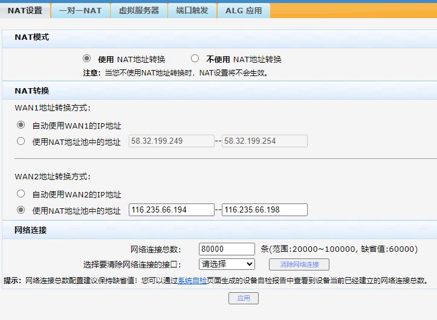
Task: Click the 注意 note about NAT设置将不会生效
Action: point(175,73)
